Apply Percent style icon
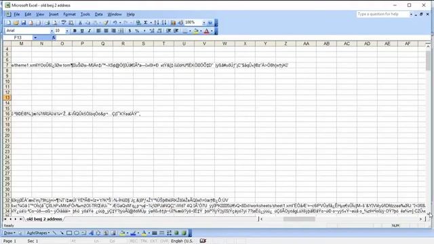434x244 pixels. [137, 31]
